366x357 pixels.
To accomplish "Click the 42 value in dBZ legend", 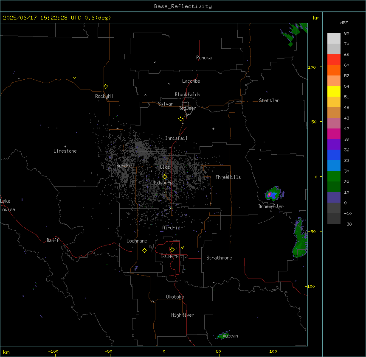I will coord(346,128).
